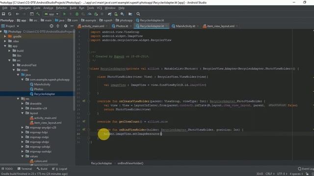Open the Event Log
Image resolution: width=314 pixels, height=176 pixels.
306,169
